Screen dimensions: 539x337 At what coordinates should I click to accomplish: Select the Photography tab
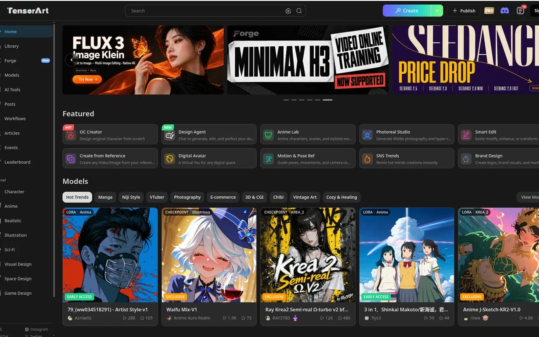187,197
